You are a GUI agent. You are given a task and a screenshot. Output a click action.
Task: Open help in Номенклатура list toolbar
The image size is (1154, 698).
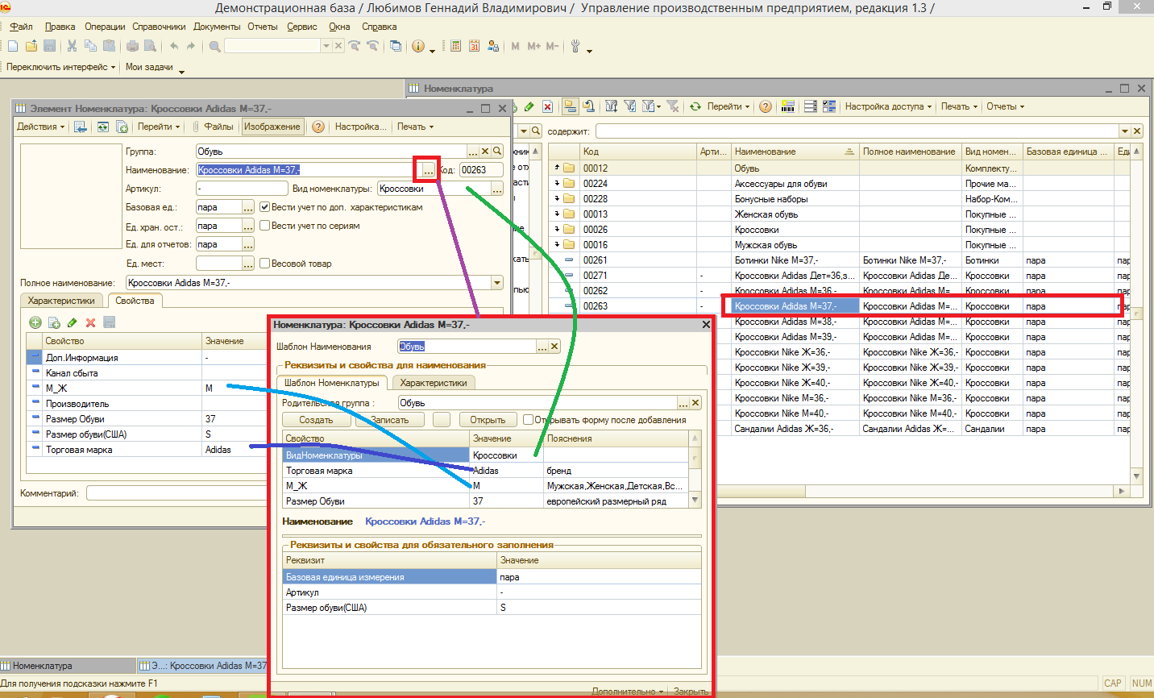(766, 106)
